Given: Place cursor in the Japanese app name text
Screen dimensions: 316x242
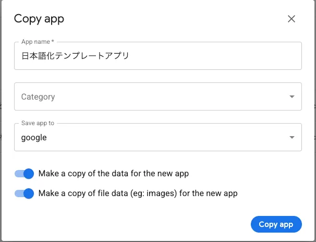Looking at the screenshot, I should [75, 56].
